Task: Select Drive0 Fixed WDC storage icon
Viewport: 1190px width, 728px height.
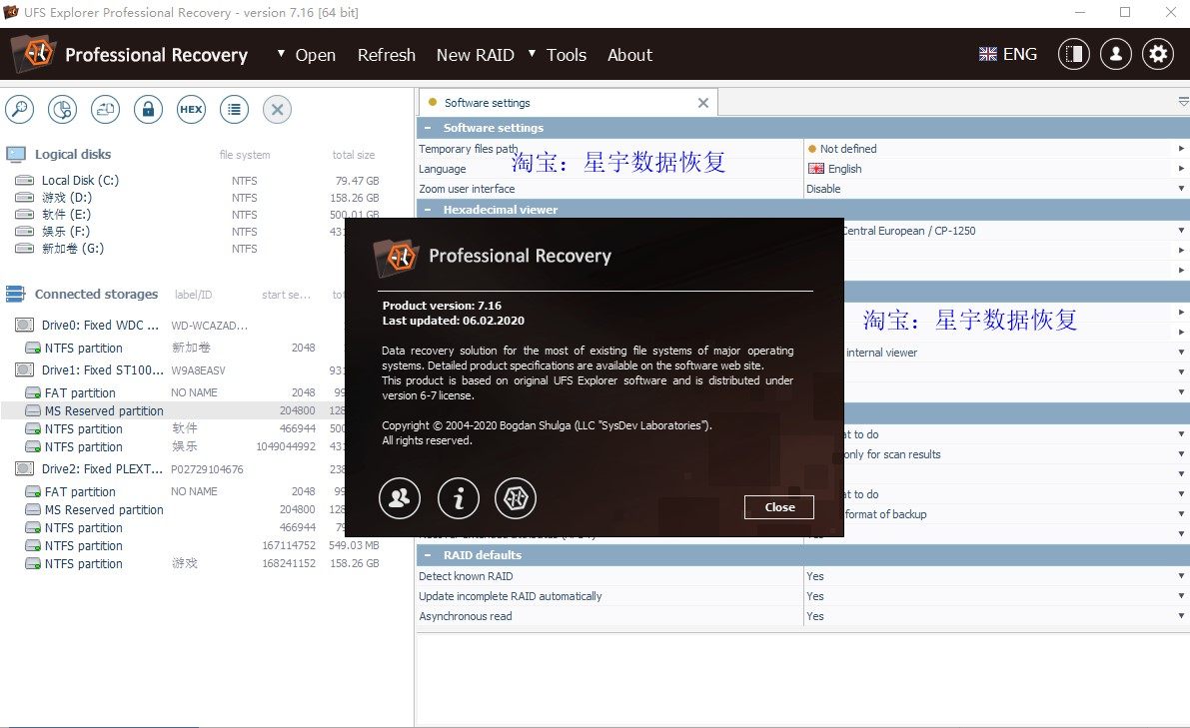Action: 24,325
